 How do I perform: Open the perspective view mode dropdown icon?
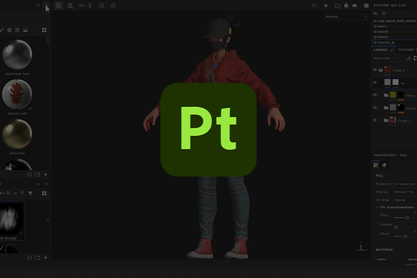tap(338, 6)
